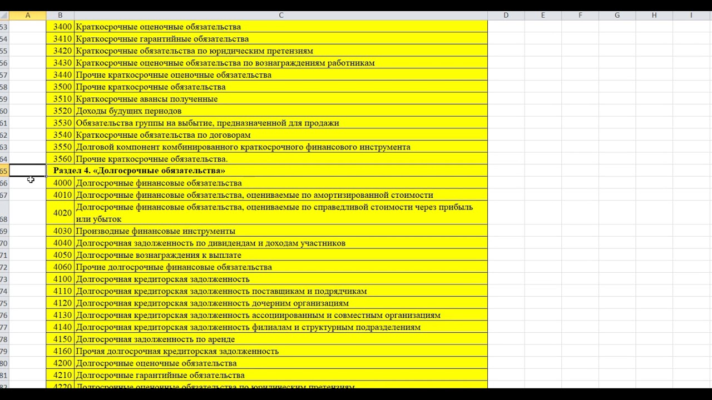Click code cell 3500

tap(60, 87)
